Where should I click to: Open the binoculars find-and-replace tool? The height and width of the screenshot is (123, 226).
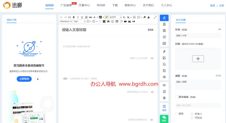click(108, 22)
